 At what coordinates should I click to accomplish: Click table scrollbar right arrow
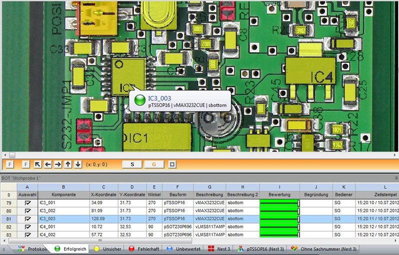click(395, 241)
